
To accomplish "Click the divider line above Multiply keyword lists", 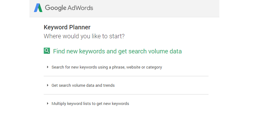I will (x=126, y=94).
